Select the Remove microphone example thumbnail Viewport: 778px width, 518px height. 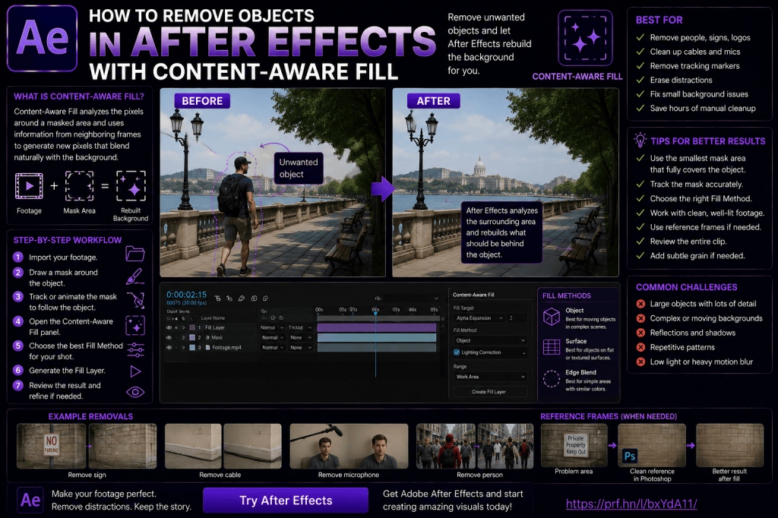pyautogui.click(x=349, y=446)
